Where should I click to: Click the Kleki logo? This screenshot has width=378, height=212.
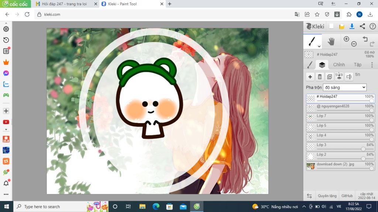click(x=315, y=26)
